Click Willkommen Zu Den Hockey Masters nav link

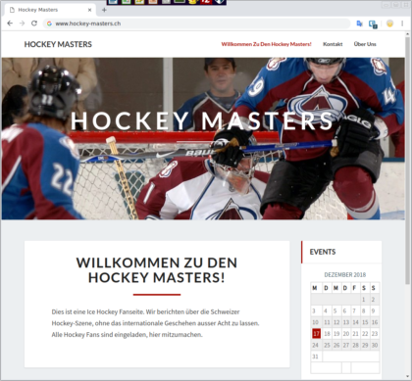coord(266,44)
